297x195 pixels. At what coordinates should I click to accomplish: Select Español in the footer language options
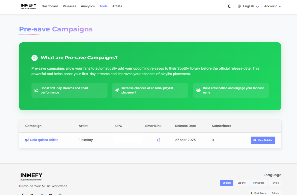(242, 183)
